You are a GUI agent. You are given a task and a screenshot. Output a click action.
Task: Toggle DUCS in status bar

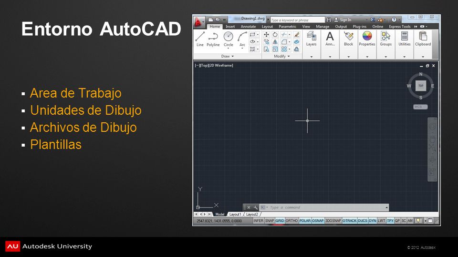pos(363,221)
